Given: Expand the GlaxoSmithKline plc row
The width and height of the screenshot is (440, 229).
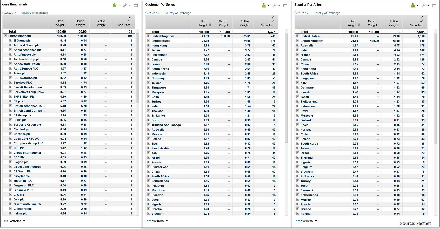Looking at the screenshot, I should (11, 204).
